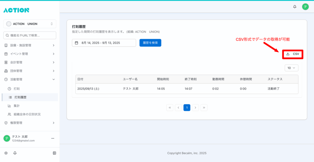Click the bell icon in sidebar footer

[15, 153]
